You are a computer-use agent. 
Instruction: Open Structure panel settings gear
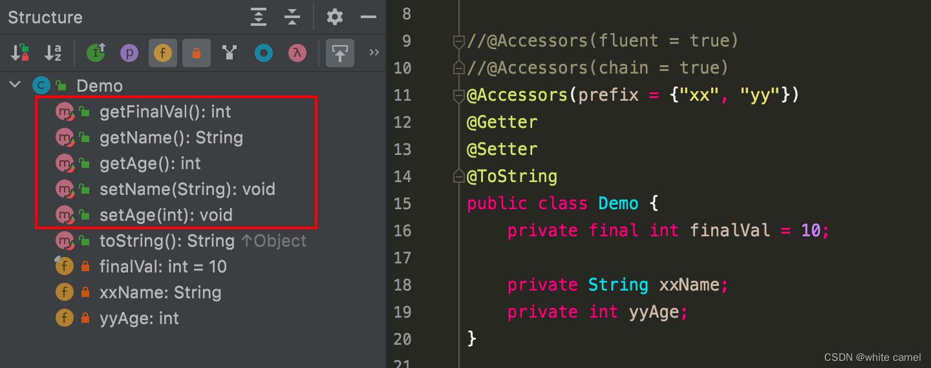(335, 17)
